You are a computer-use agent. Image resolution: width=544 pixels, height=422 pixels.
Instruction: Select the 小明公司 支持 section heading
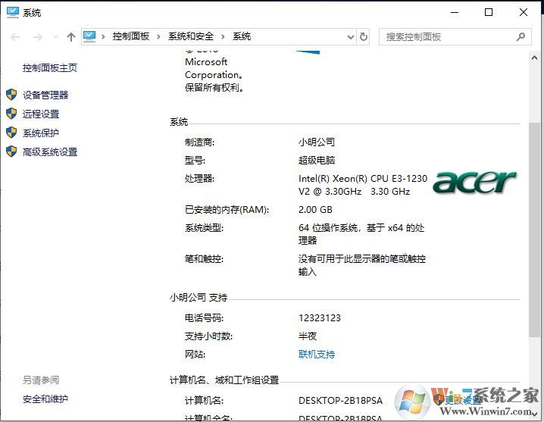[199, 298]
